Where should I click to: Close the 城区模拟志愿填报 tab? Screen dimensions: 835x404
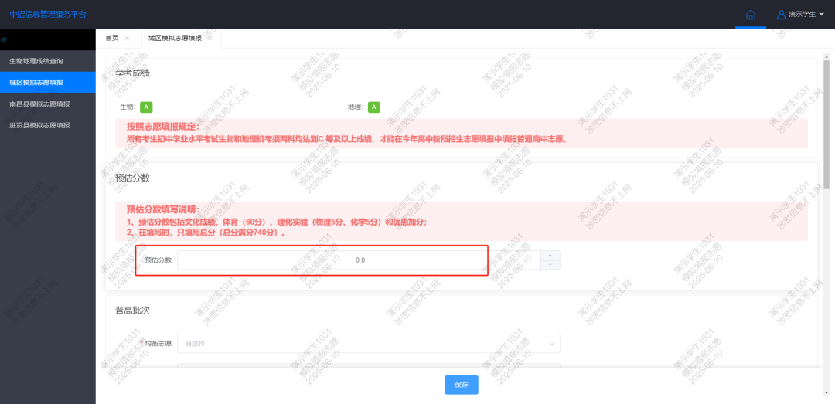[x=210, y=39]
